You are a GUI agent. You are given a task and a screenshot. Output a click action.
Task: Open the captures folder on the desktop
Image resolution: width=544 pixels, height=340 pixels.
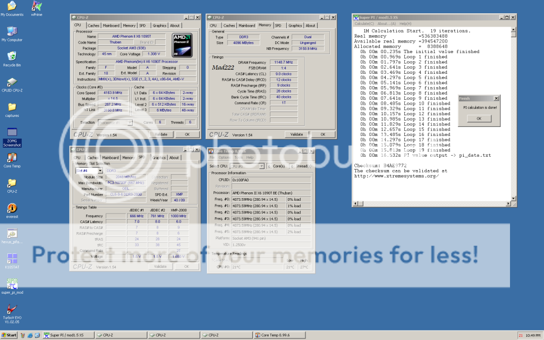tap(12, 107)
